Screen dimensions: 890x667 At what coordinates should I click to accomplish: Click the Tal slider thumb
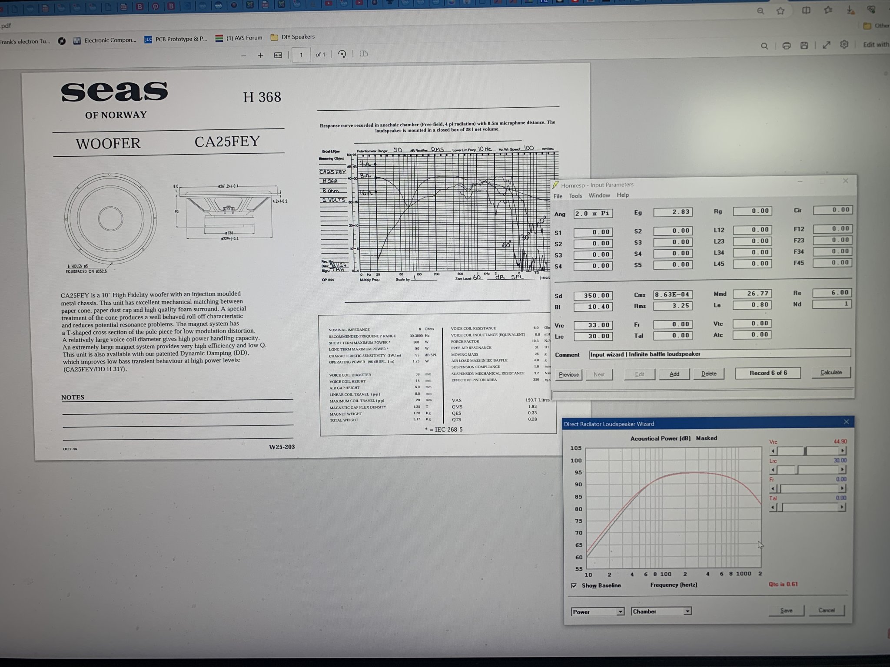[779, 507]
